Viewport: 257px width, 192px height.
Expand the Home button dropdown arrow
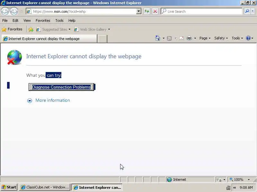pyautogui.click(x=164, y=38)
